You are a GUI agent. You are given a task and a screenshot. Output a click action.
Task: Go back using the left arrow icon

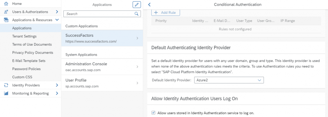pos(149,4)
